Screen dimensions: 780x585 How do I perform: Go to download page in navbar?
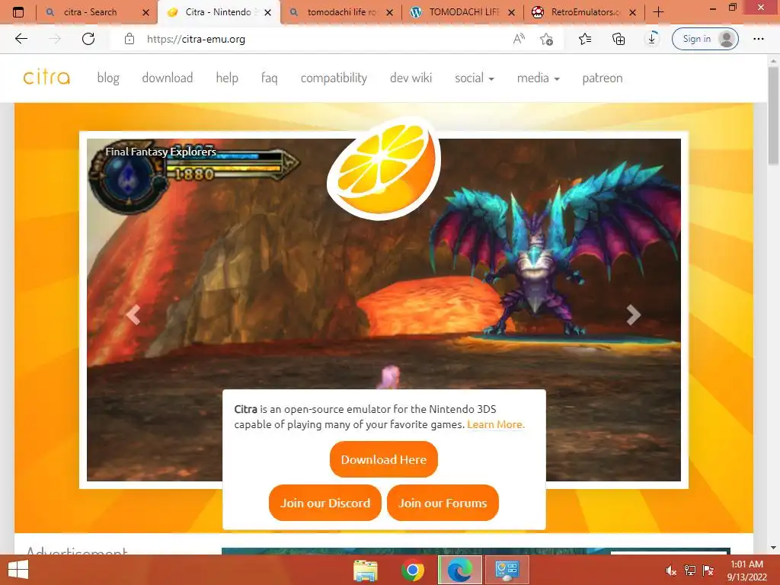coord(167,78)
